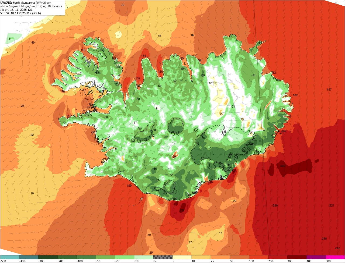
Task: Click the -67 value in the Westfjords
Action: click(97, 73)
